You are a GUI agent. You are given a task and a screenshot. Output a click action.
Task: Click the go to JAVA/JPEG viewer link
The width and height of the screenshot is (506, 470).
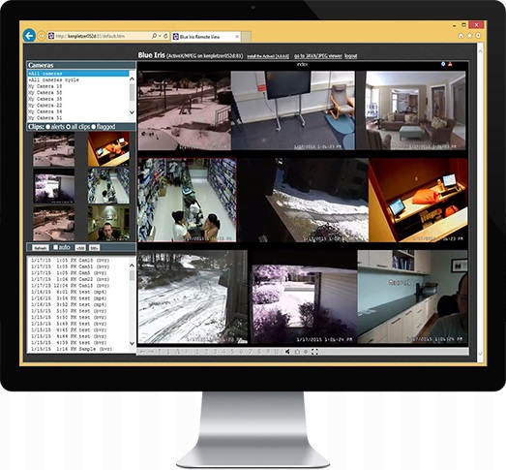[318, 56]
